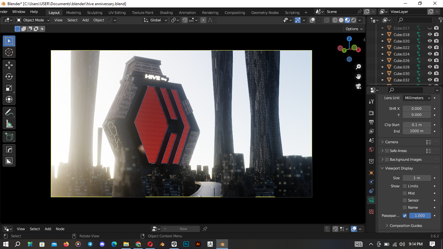The width and height of the screenshot is (443, 249).
Task: Activate the Move tool
Action: click(x=9, y=65)
